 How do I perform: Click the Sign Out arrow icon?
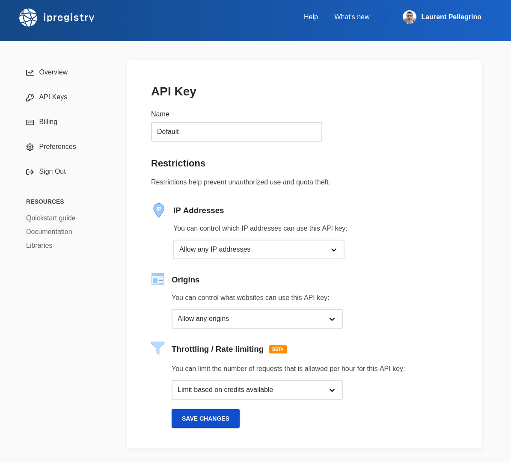[30, 172]
